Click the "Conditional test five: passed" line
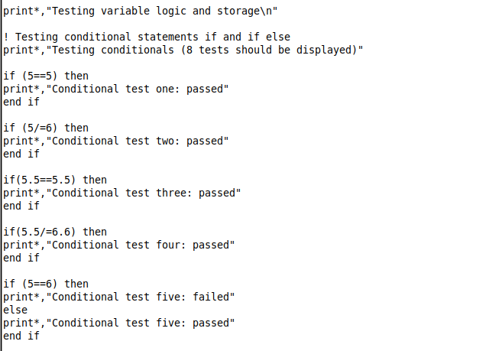This screenshot has height=351, width=489. pyautogui.click(x=119, y=323)
